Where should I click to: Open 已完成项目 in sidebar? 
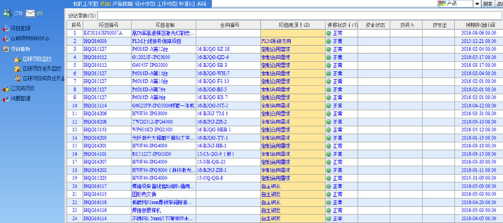23,88
